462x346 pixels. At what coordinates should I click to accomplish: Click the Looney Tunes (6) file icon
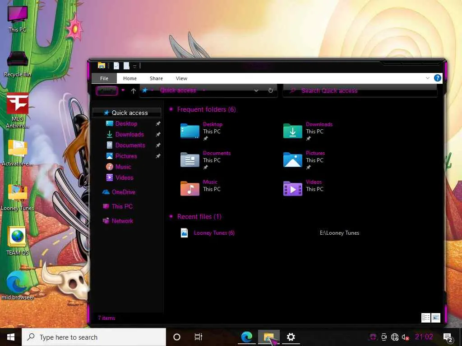(x=184, y=233)
